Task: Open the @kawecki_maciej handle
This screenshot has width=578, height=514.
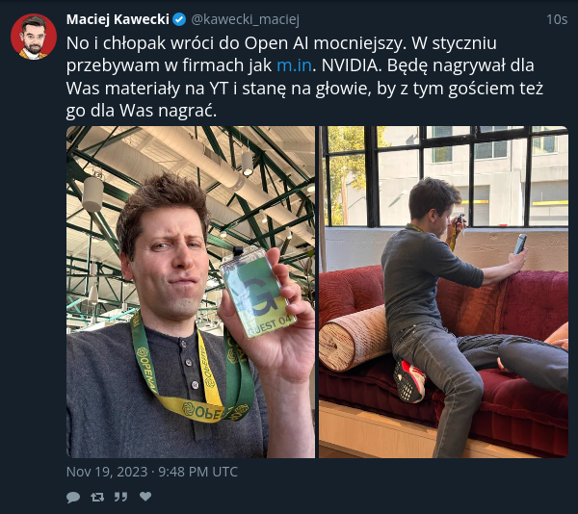Action: coord(245,19)
